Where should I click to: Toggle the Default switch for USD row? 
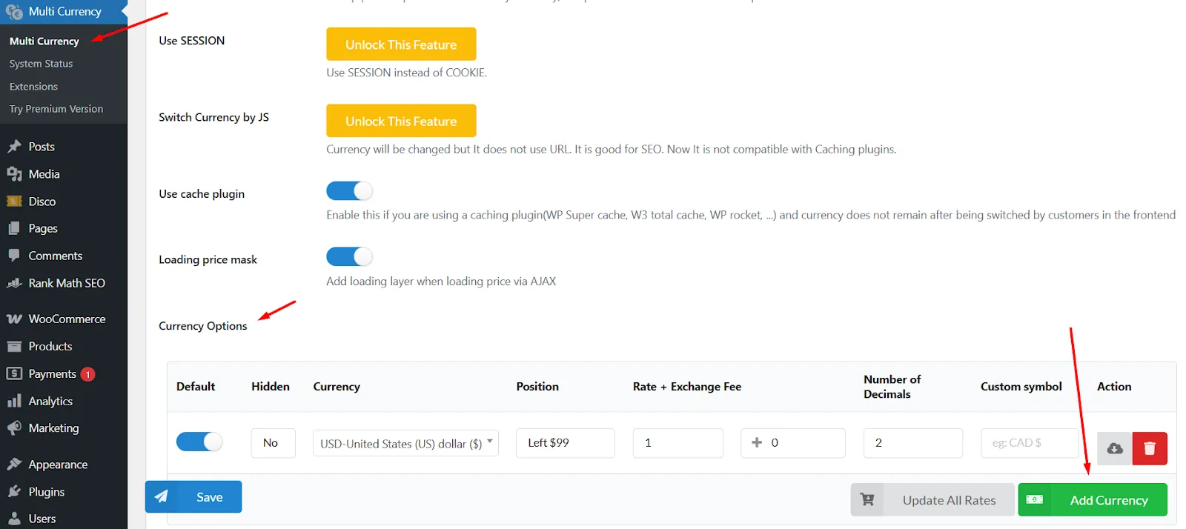[x=199, y=442]
